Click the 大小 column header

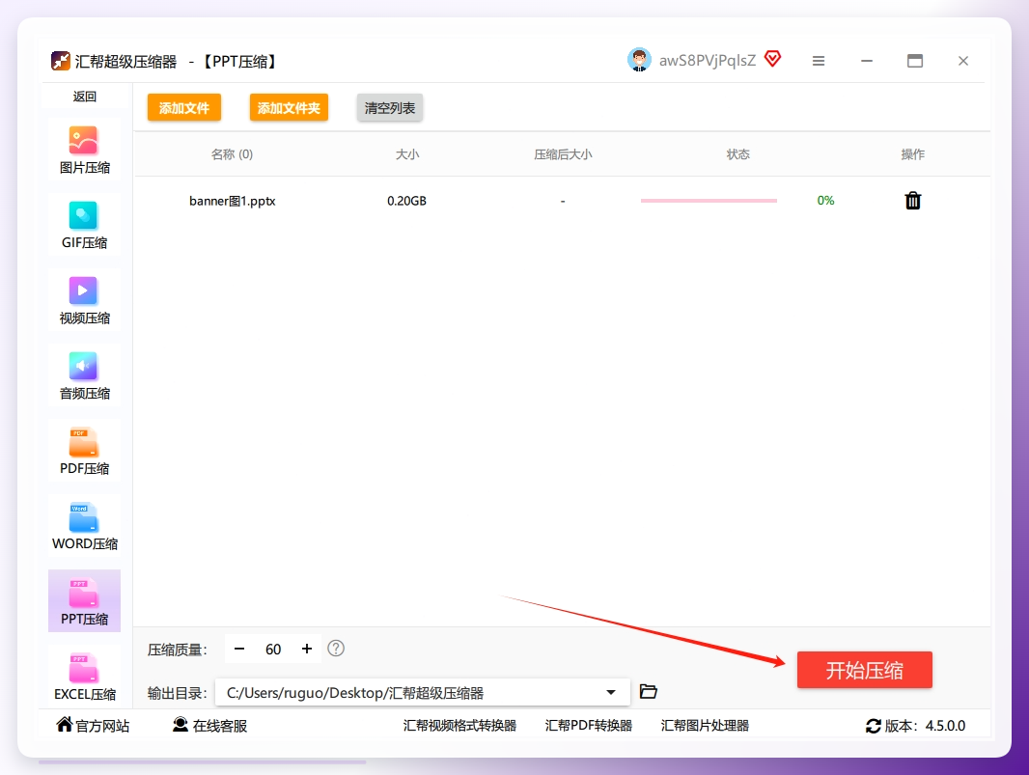click(x=407, y=154)
